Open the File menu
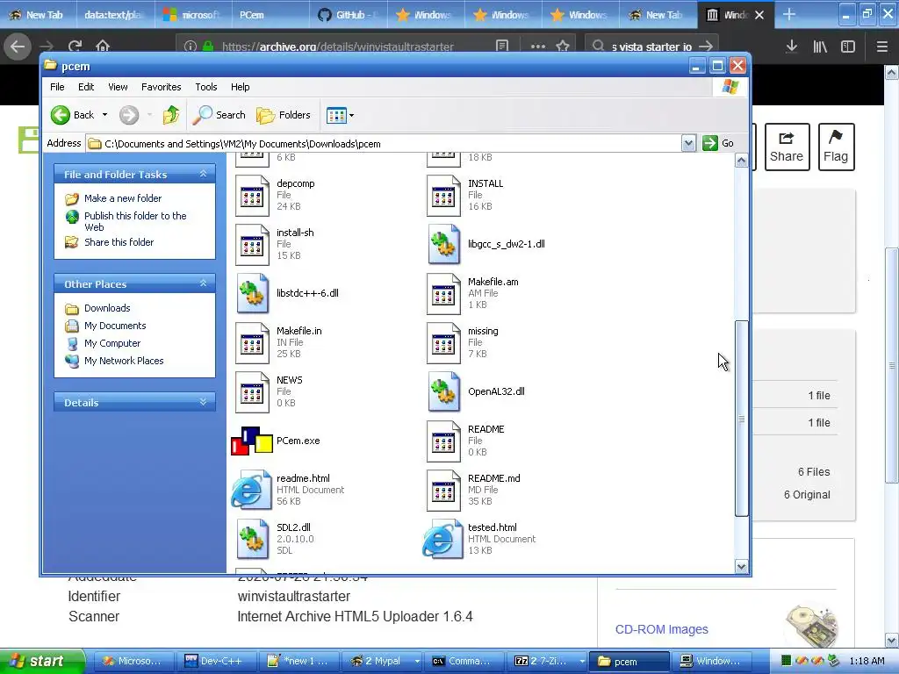Image resolution: width=899 pixels, height=674 pixels. point(57,87)
